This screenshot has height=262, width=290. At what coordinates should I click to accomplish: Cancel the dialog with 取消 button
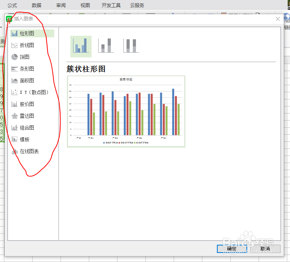265,249
